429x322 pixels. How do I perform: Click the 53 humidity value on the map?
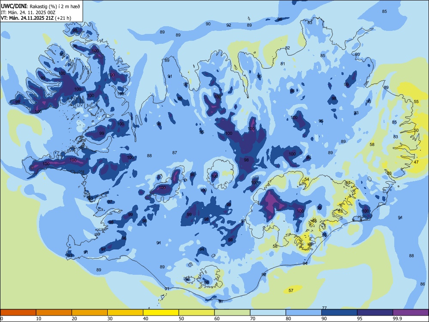pyautogui.click(x=340, y=211)
